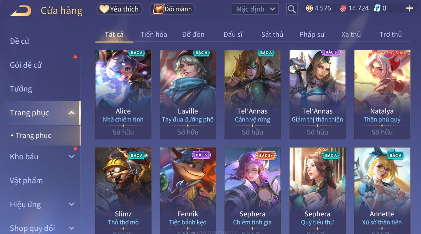Select the Pháp sư tab
Screen dimensions: 421x234
click(x=312, y=34)
